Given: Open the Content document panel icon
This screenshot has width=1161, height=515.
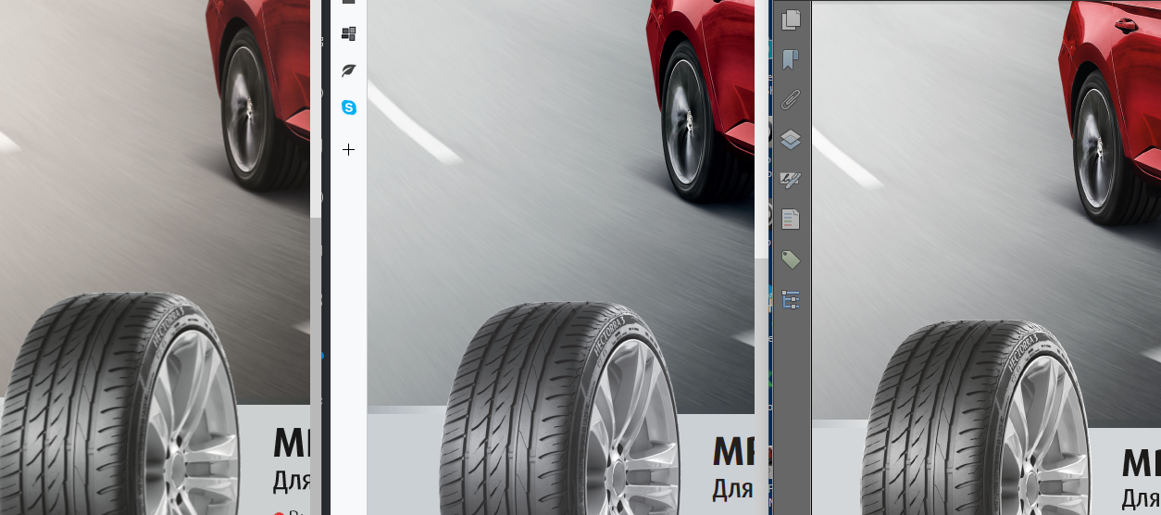Looking at the screenshot, I should [x=791, y=220].
